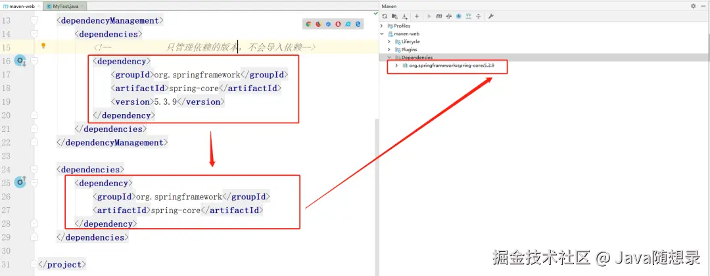Click spring-core text on line 27
The image size is (710, 276).
pyautogui.click(x=176, y=210)
